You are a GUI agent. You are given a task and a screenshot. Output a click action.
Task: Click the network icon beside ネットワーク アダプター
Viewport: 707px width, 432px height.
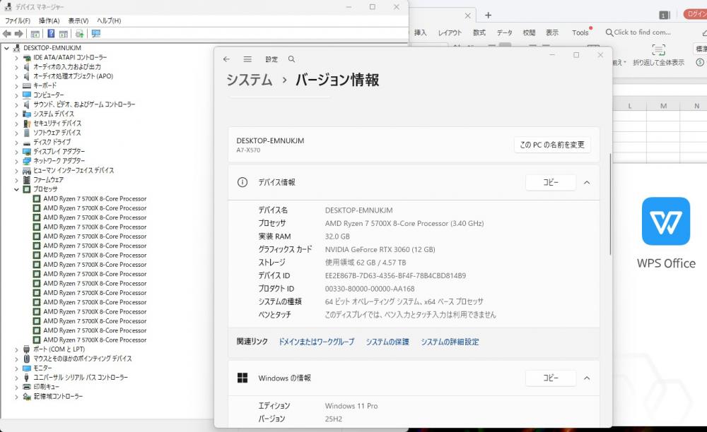tap(27, 161)
